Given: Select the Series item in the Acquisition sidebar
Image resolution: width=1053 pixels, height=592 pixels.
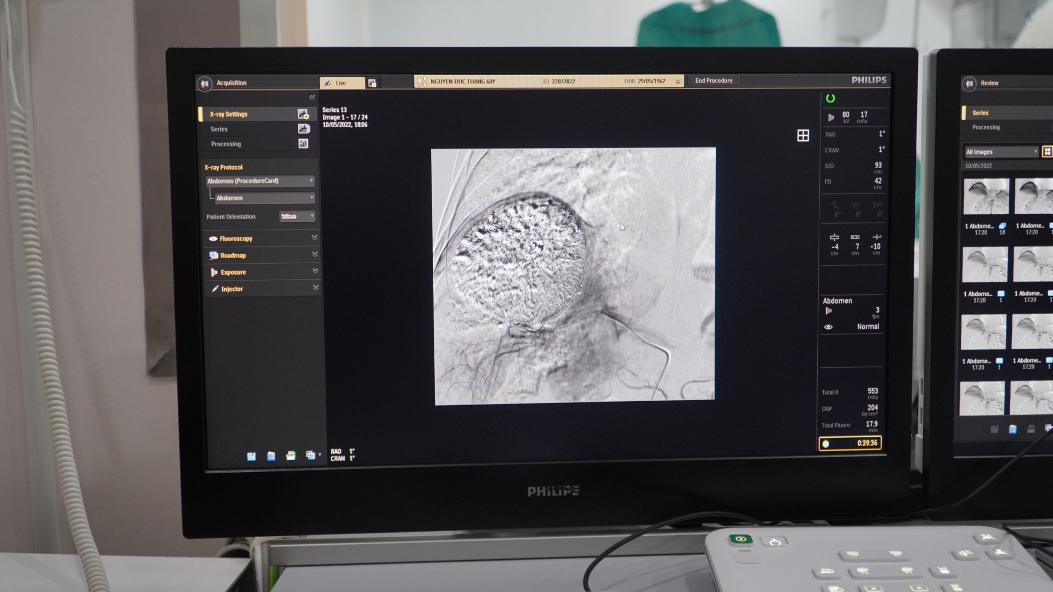Looking at the screenshot, I should point(258,129).
